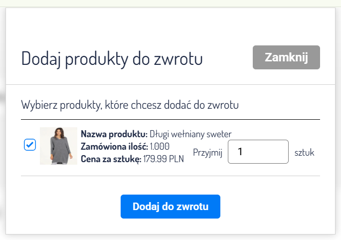341x240 pixels.
Task: Click the Dodaj produkty do zwrotu heading
Action: pos(112,59)
